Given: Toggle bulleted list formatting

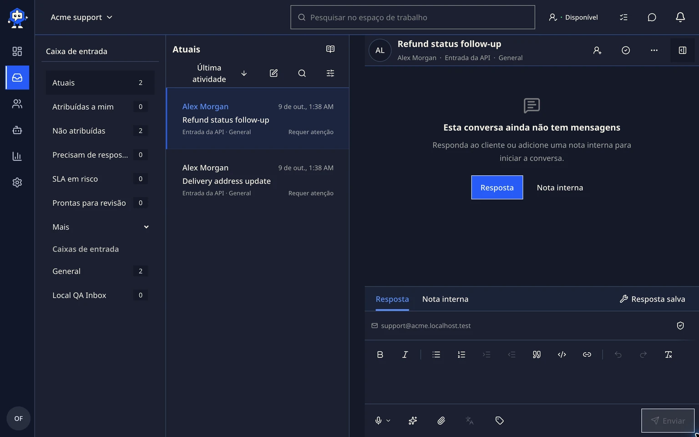Looking at the screenshot, I should pyautogui.click(x=436, y=355).
